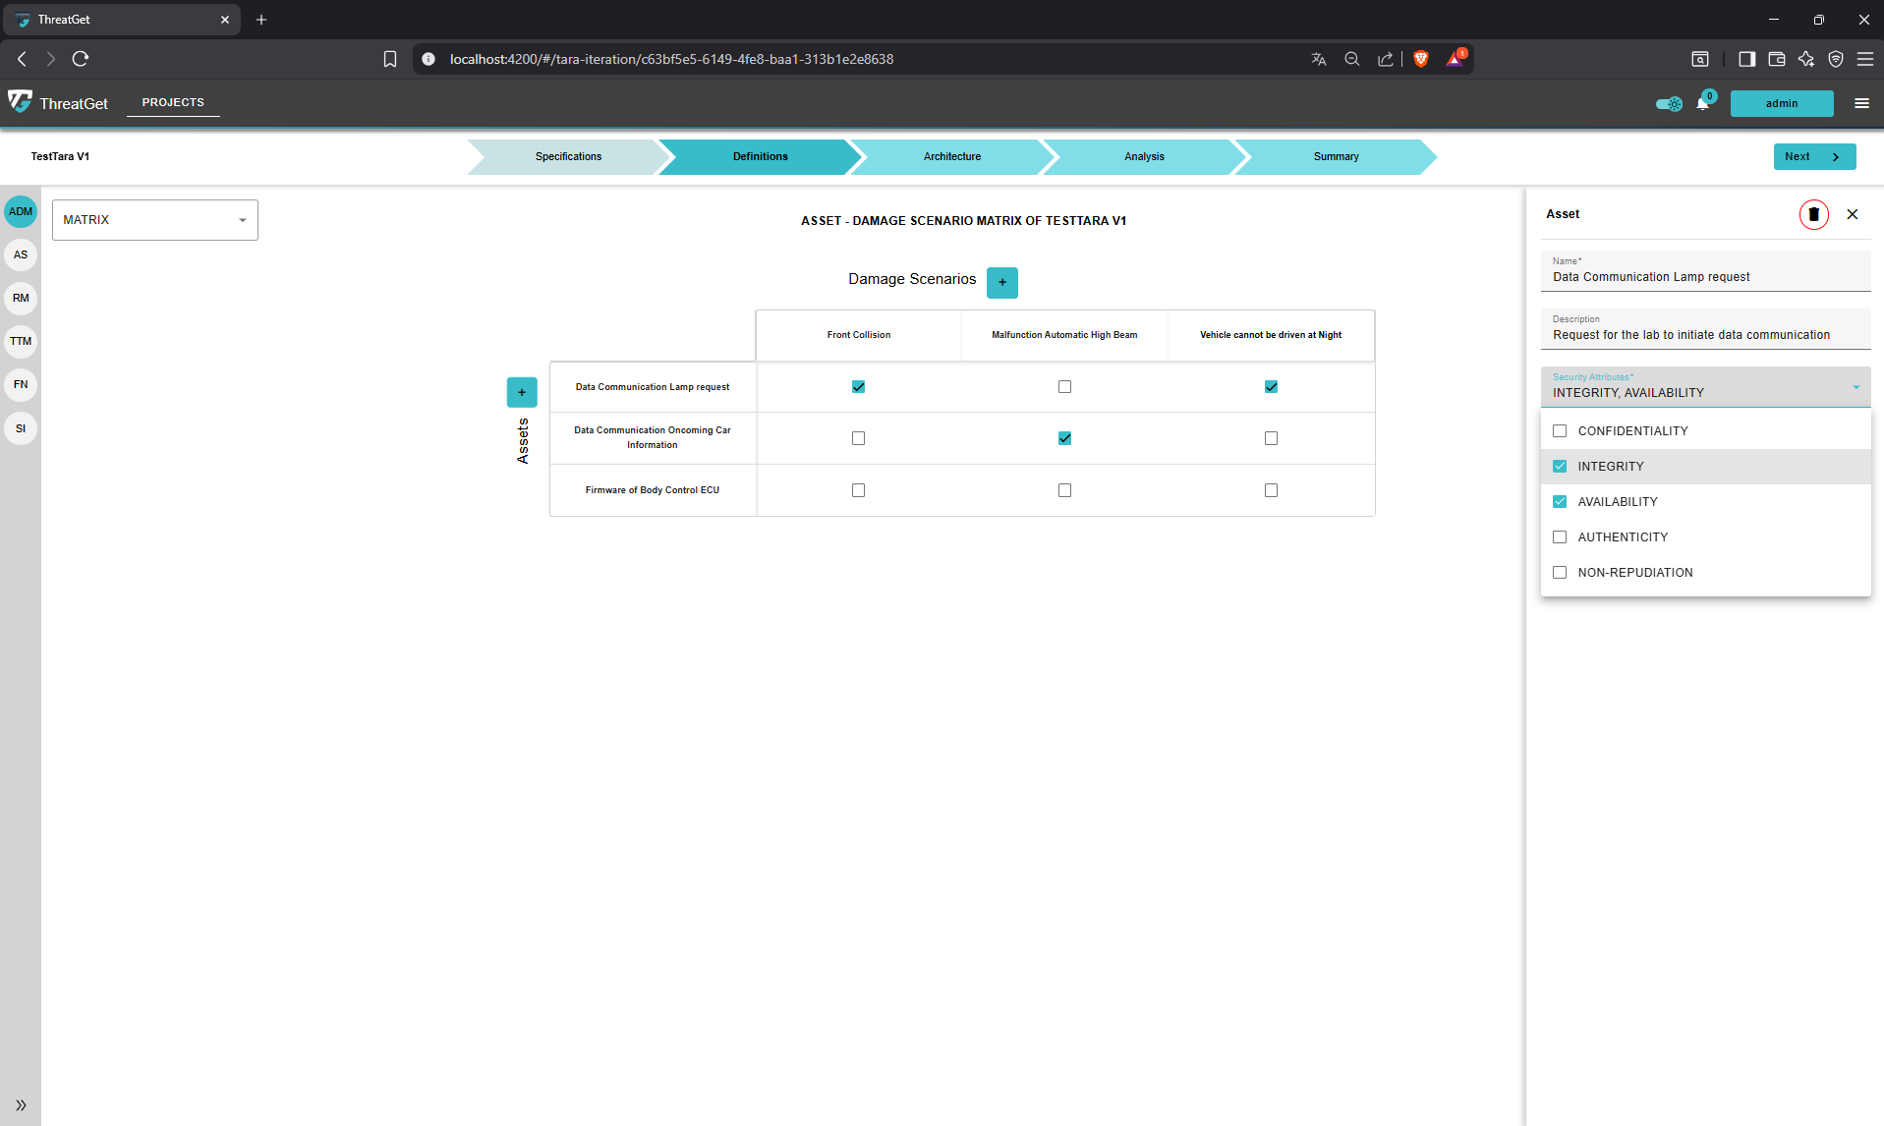
Task: Open the hamburger menu at top right
Action: [x=1862, y=103]
